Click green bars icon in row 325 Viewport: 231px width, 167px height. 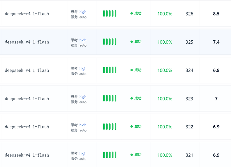[110, 42]
